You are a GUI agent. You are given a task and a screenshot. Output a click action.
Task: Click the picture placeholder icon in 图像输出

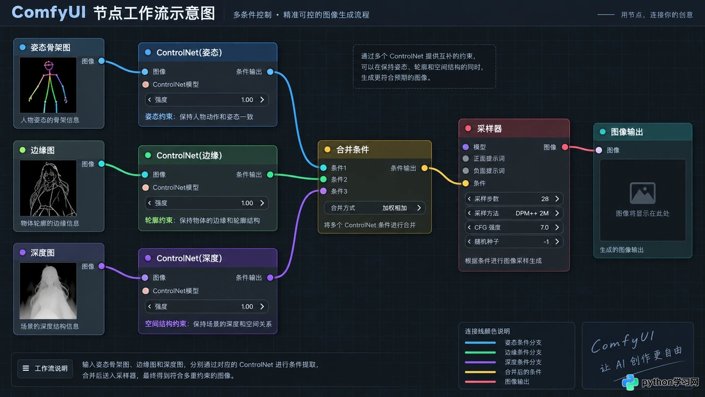643,193
